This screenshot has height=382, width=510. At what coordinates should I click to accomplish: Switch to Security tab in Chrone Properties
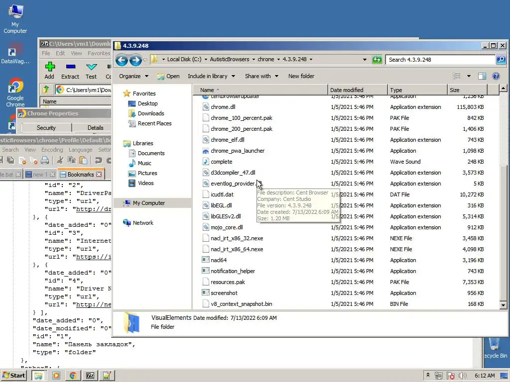pyautogui.click(x=46, y=128)
